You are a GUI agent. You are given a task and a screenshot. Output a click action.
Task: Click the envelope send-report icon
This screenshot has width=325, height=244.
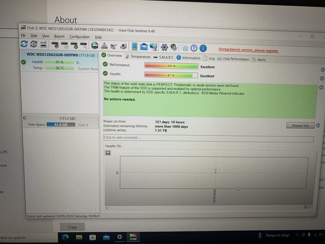[144, 47]
